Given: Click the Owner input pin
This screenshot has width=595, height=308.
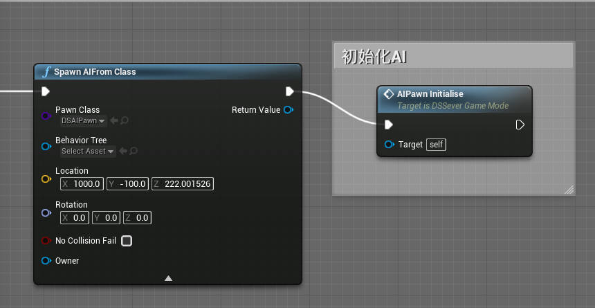Looking at the screenshot, I should coord(46,260).
